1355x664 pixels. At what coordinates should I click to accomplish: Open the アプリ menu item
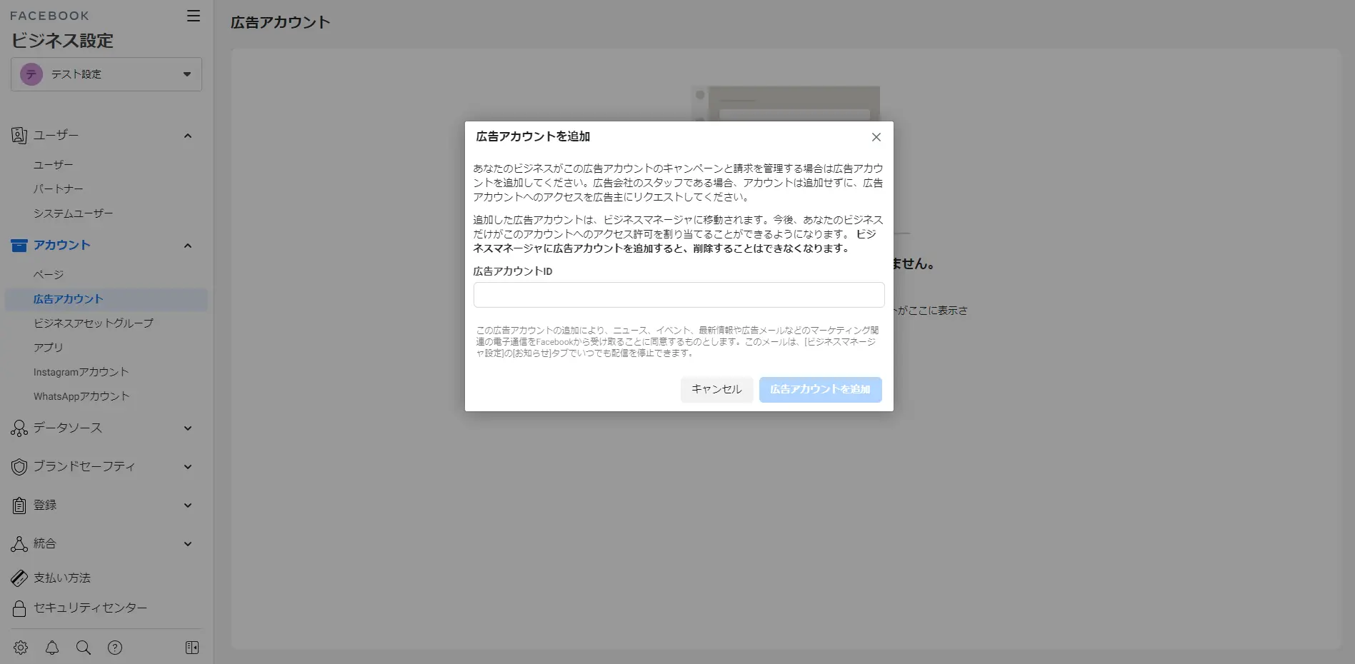[49, 348]
